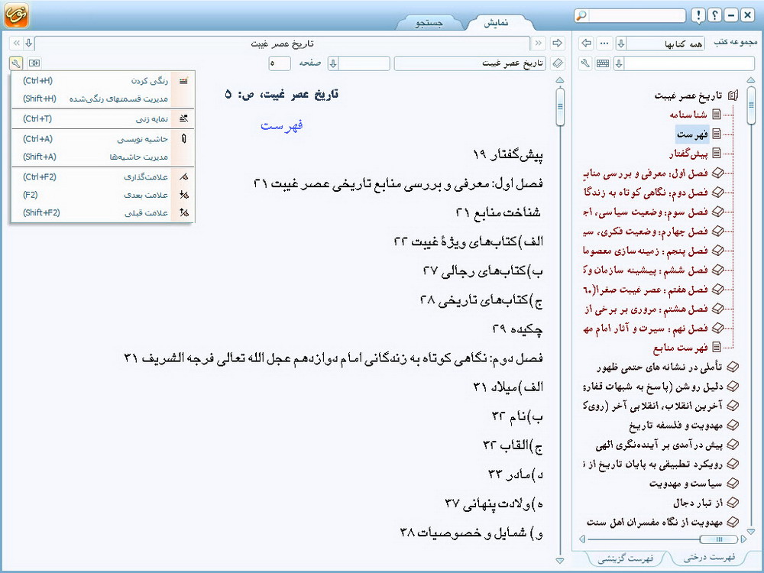Select the فهرست گزینشی bottom tab
The image size is (764, 573).
pyautogui.click(x=626, y=558)
